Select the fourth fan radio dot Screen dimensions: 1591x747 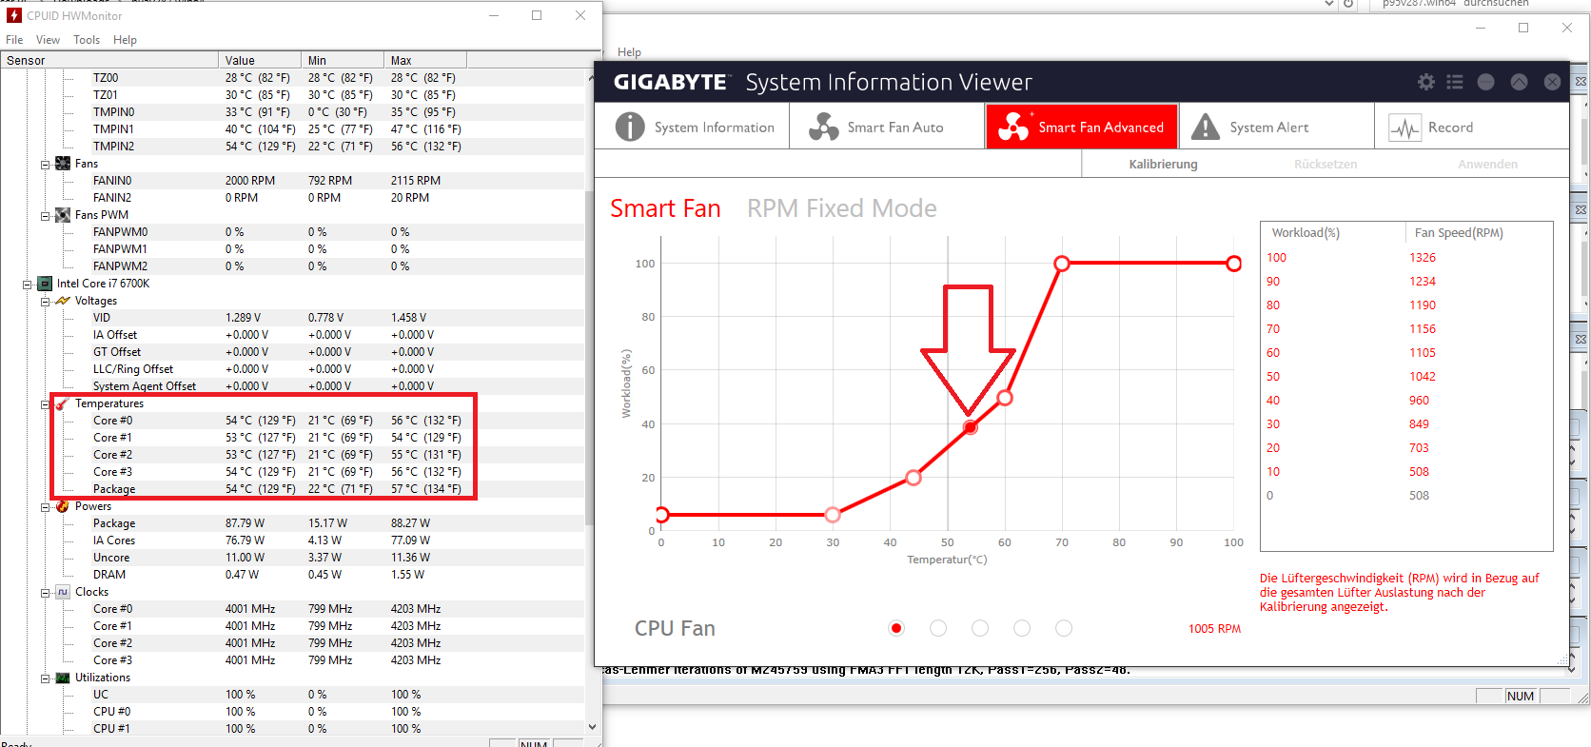pyautogui.click(x=1022, y=628)
